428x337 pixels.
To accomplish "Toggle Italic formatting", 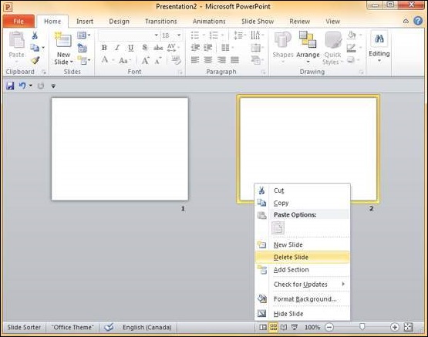I will (x=117, y=48).
